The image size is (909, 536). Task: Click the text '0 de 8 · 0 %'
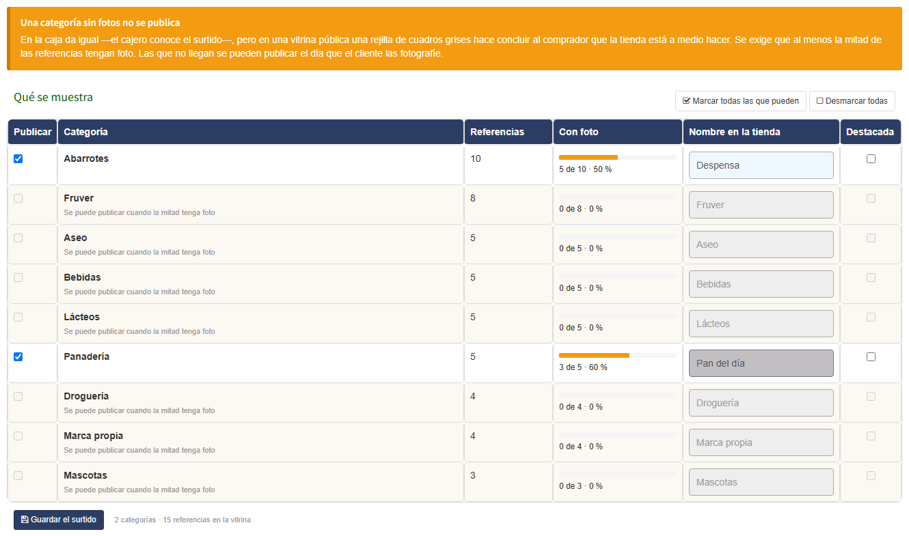point(581,209)
